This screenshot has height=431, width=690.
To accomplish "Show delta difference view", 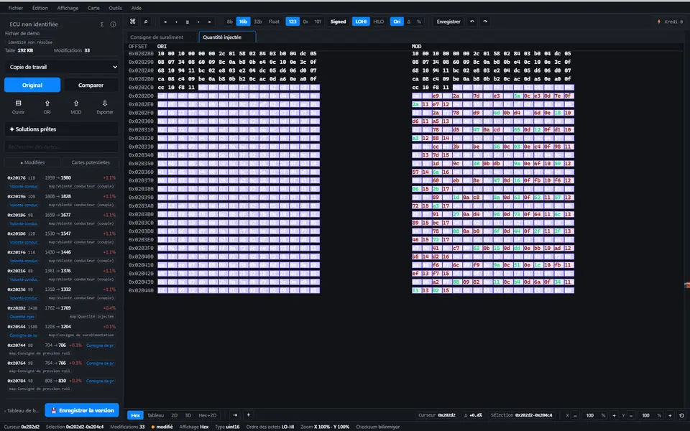I will point(409,22).
